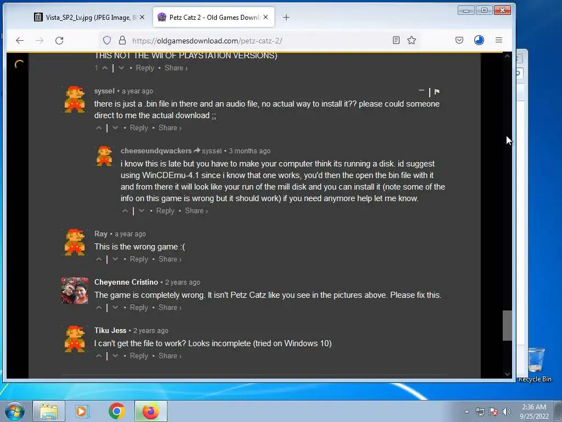This screenshot has width=562, height=422.
Task: Upvote the top partially visible comment
Action: (105, 68)
